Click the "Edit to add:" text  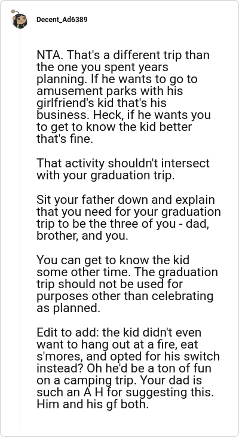tap(68, 332)
